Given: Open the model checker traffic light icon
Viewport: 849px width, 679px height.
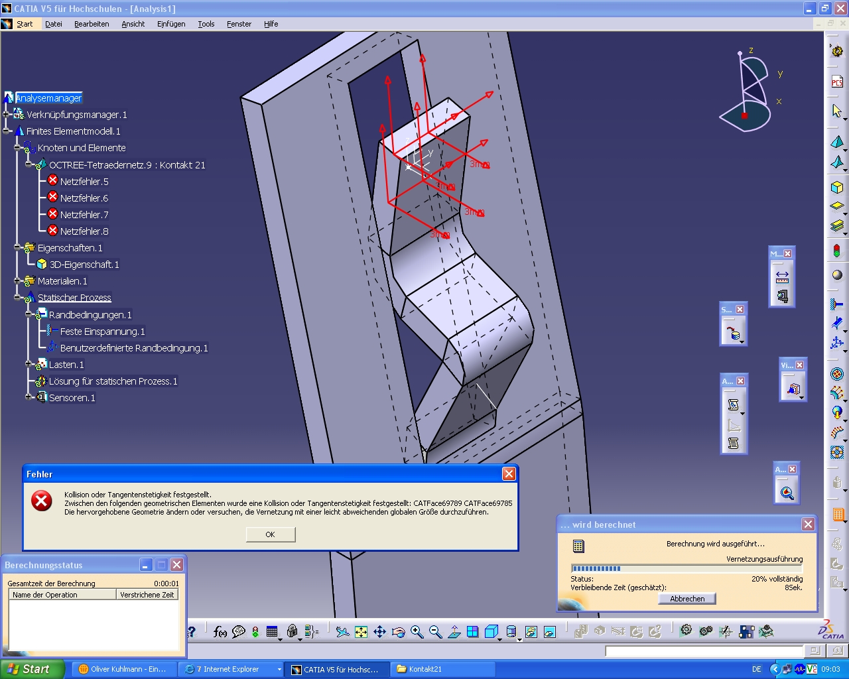Looking at the screenshot, I should pyautogui.click(x=837, y=251).
